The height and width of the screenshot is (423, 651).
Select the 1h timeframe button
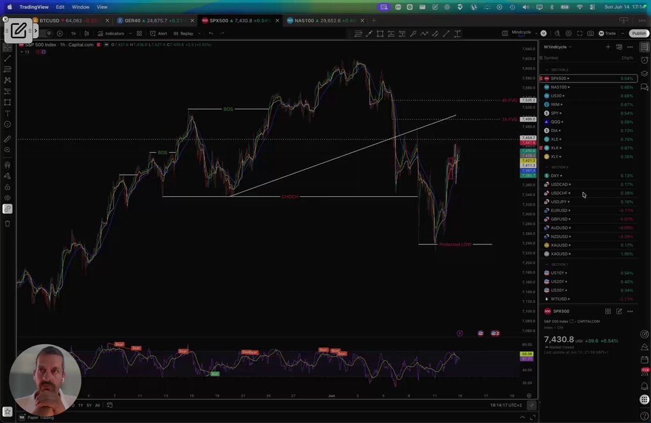[x=73, y=33]
